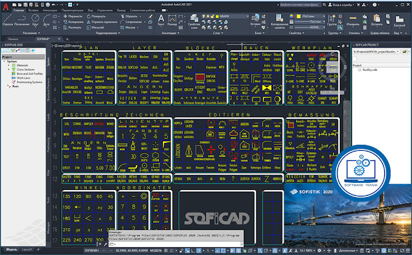This screenshot has height=255, width=412.
Task: Select RunDry.sdb in project list
Action: click(370, 70)
